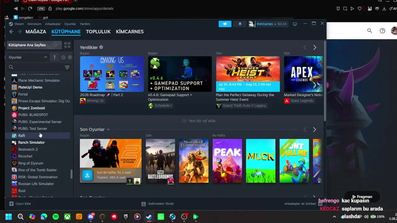Click the Windows Start button

click(x=9, y=217)
